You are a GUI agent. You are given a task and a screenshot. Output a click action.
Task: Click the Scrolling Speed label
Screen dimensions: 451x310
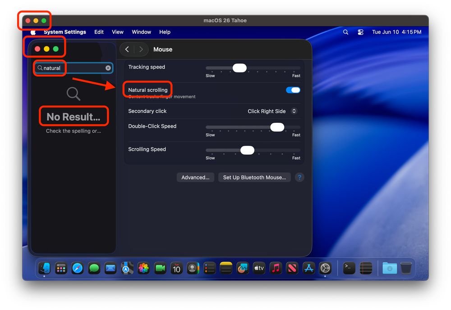click(147, 149)
